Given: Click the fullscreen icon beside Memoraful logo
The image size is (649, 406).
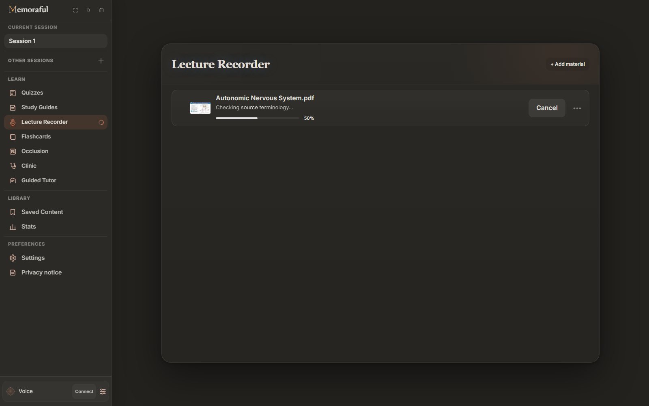Looking at the screenshot, I should (x=75, y=10).
